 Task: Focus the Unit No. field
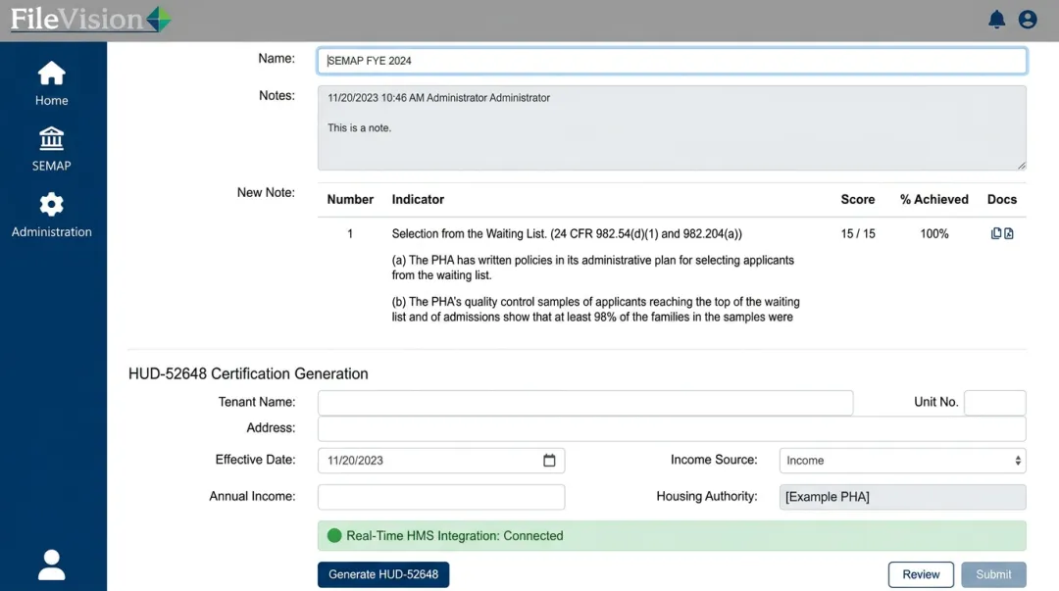coord(995,403)
